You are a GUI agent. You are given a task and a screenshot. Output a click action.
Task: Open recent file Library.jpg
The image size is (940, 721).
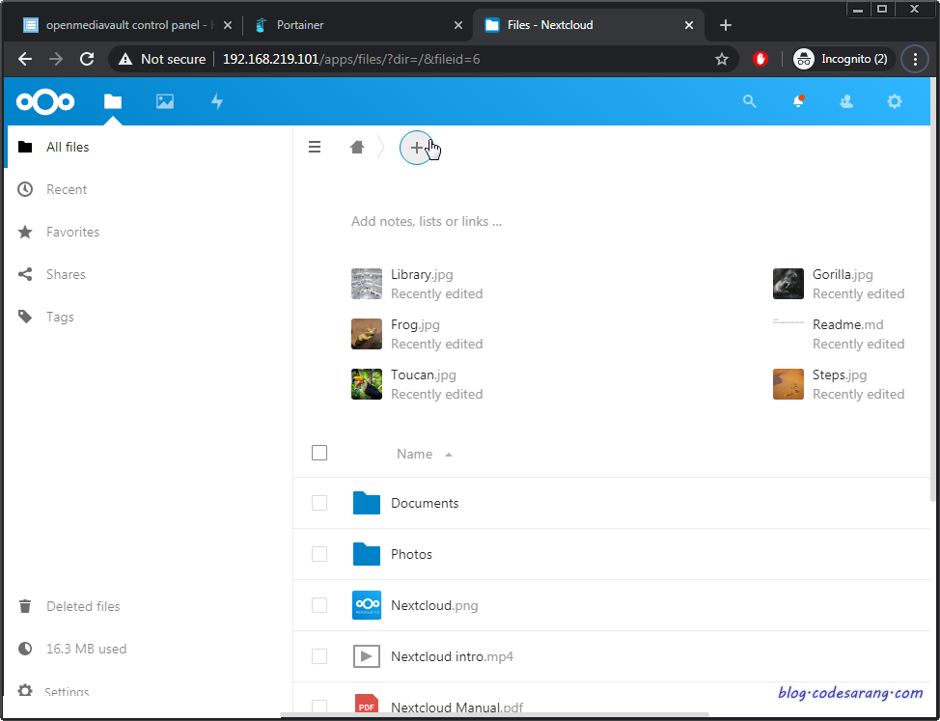point(422,274)
